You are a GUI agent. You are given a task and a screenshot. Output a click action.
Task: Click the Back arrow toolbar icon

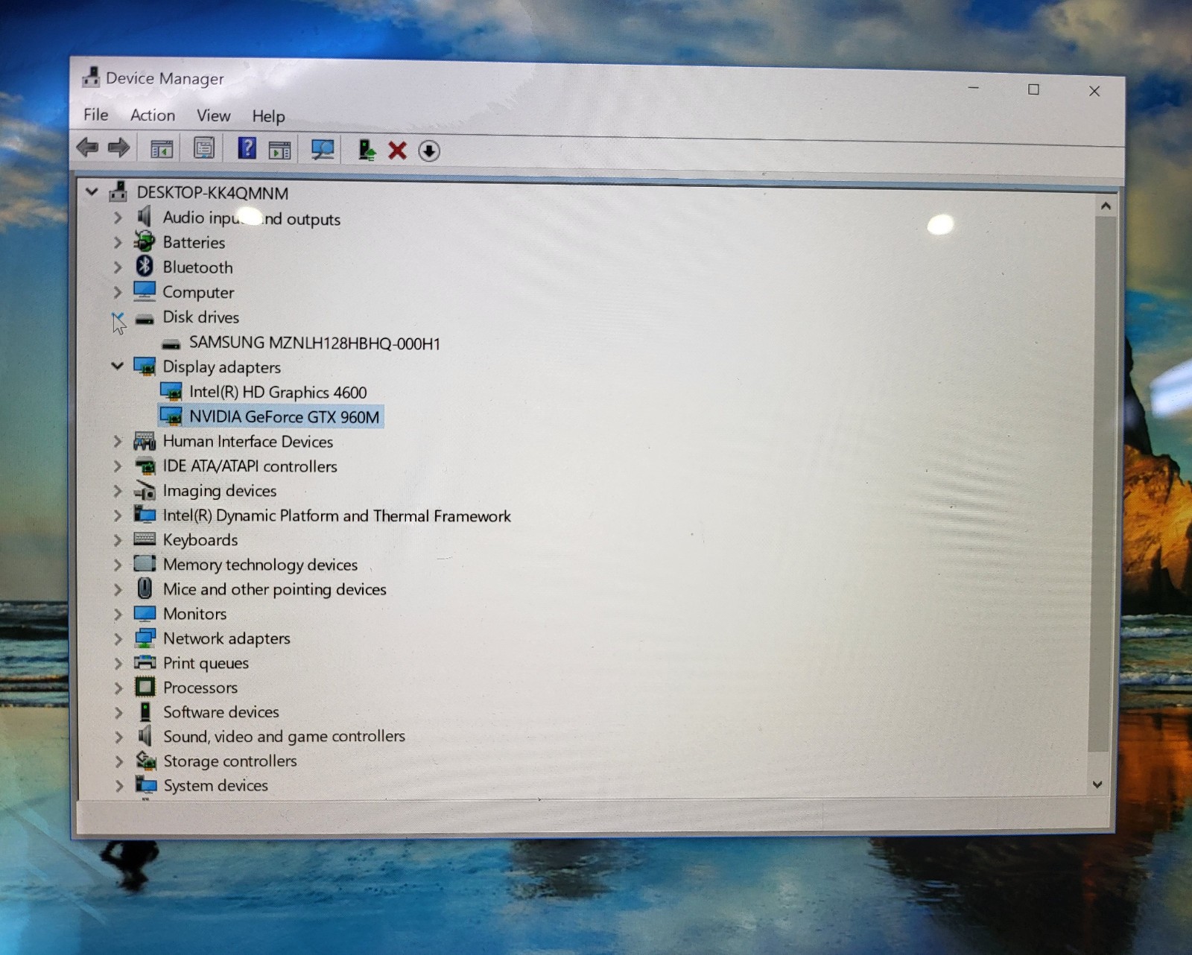point(87,147)
